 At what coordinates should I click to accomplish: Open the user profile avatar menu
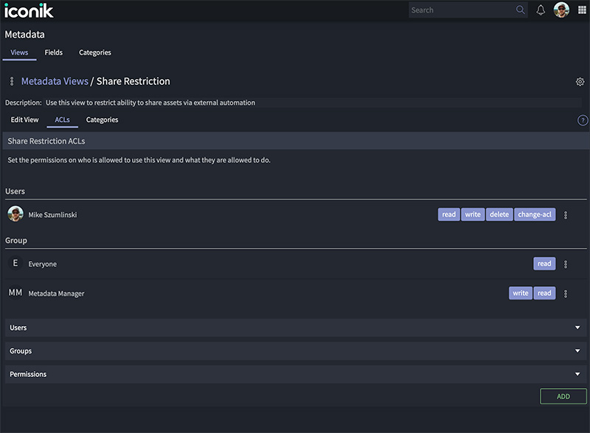[561, 10]
